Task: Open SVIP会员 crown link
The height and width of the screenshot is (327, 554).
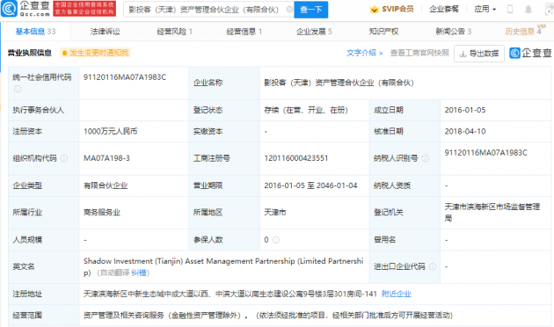Action: (x=392, y=9)
